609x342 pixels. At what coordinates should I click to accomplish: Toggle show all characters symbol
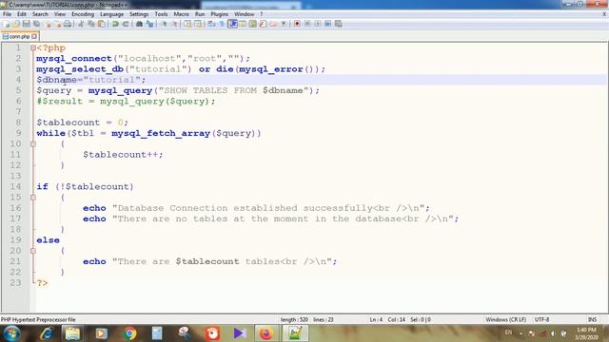[x=222, y=24]
